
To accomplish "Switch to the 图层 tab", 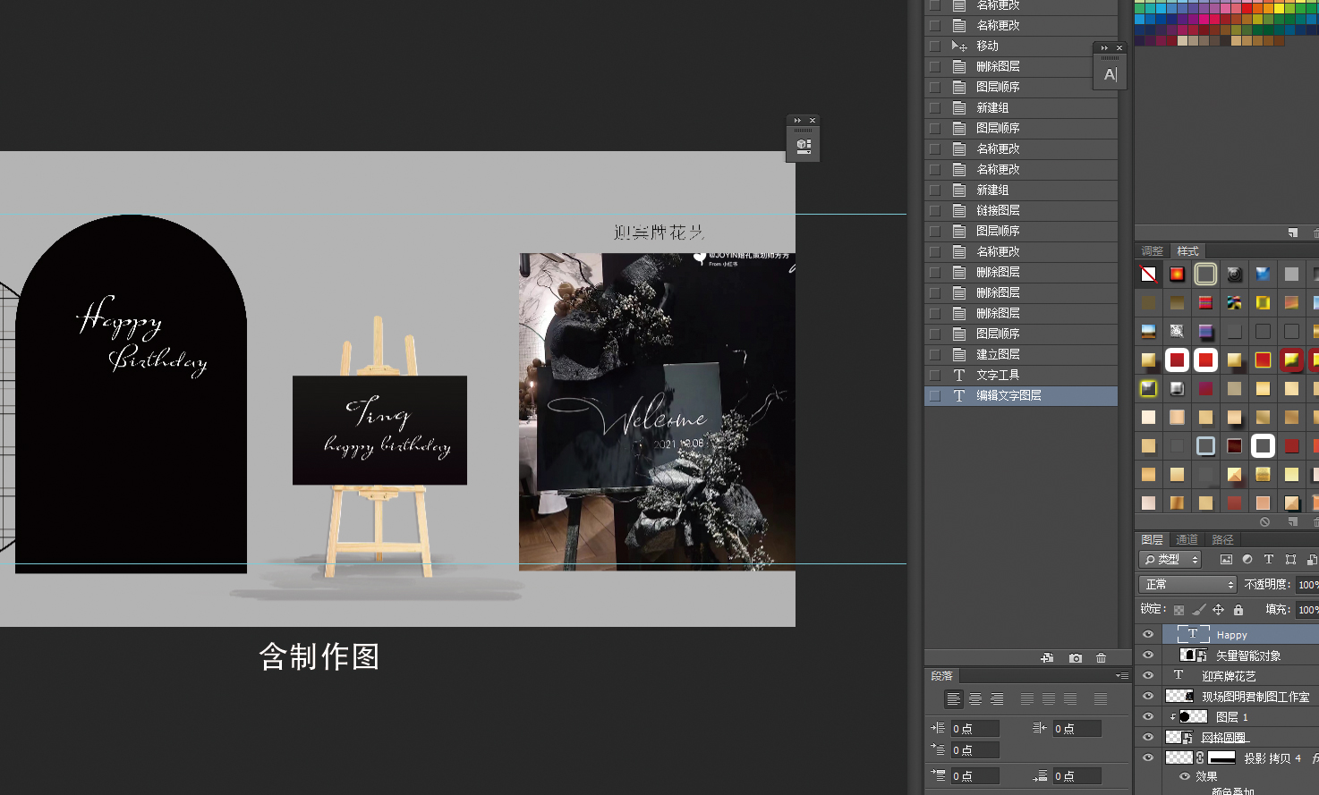I will (x=1152, y=539).
